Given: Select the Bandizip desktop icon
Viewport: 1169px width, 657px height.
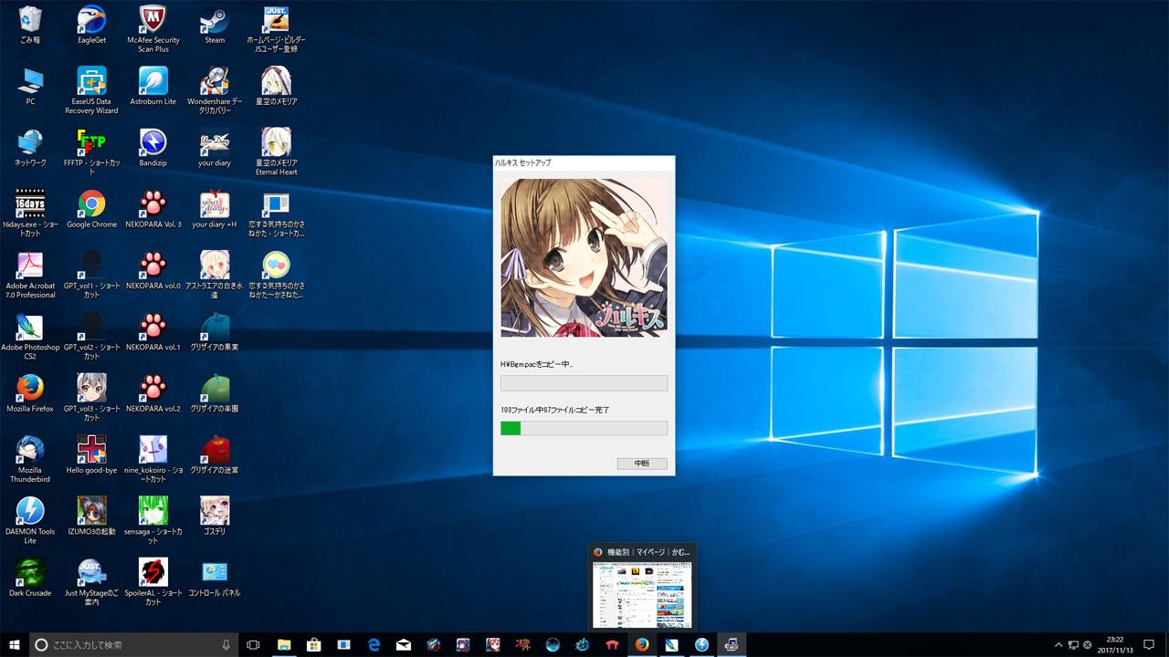Looking at the screenshot, I should pos(153,148).
